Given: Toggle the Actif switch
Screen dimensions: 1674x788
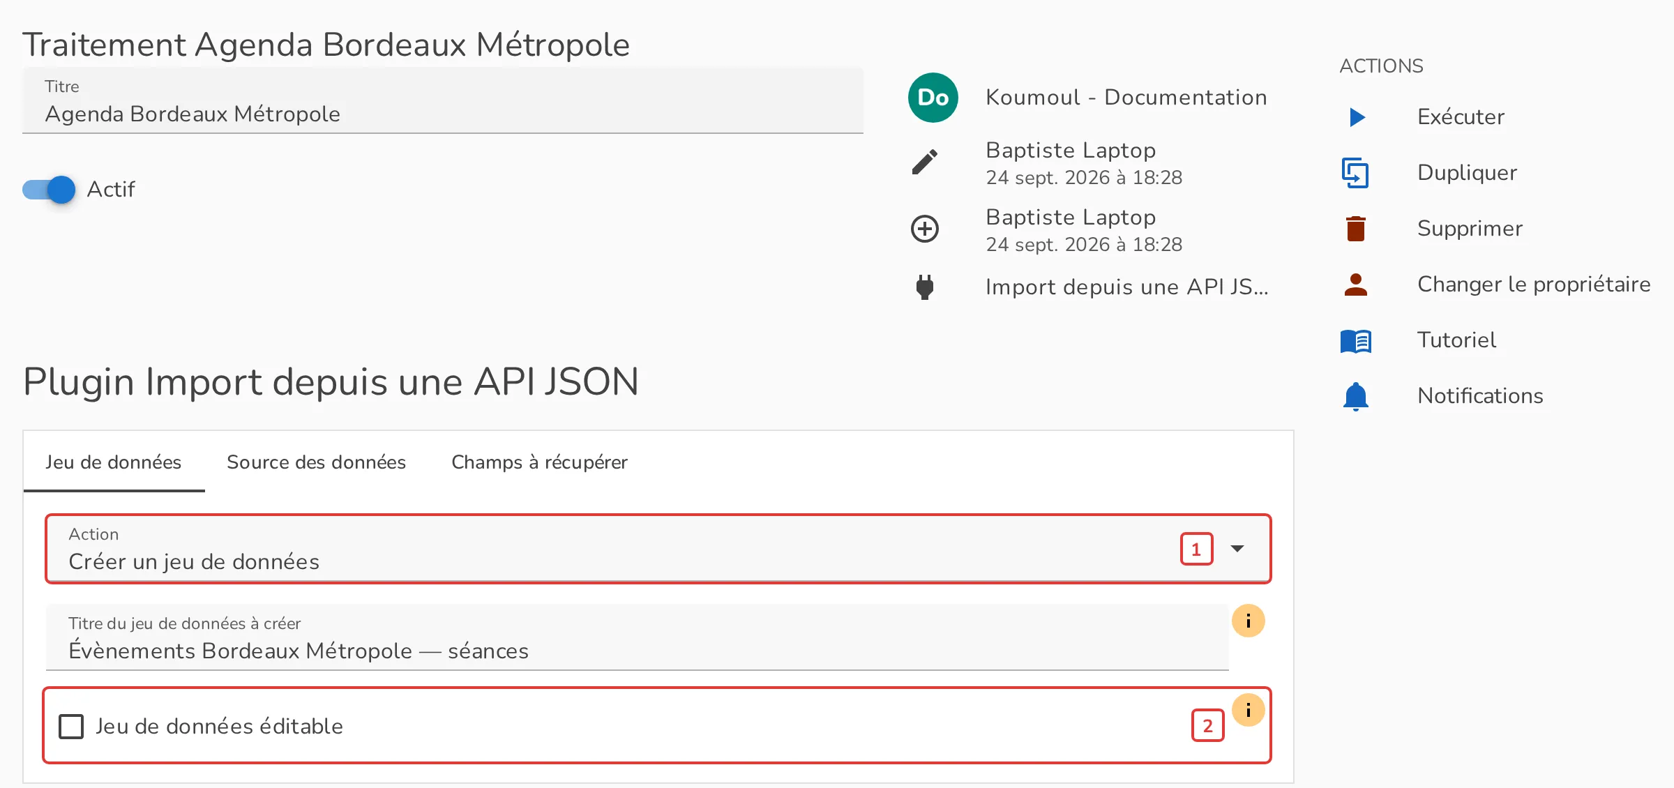Looking at the screenshot, I should click(x=49, y=190).
